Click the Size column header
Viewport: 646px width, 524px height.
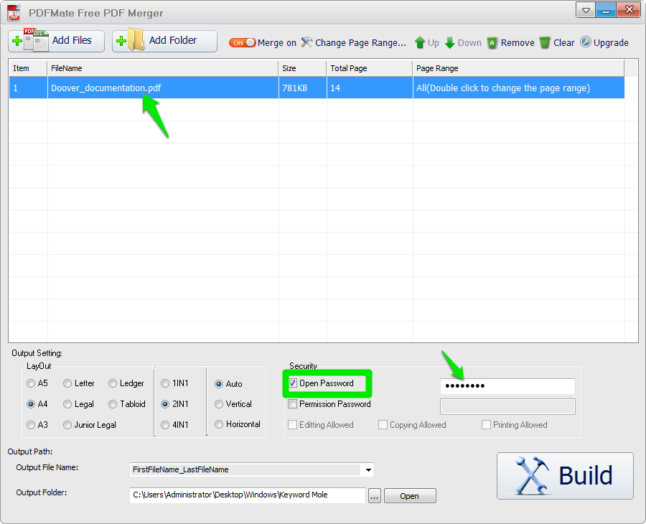(303, 68)
